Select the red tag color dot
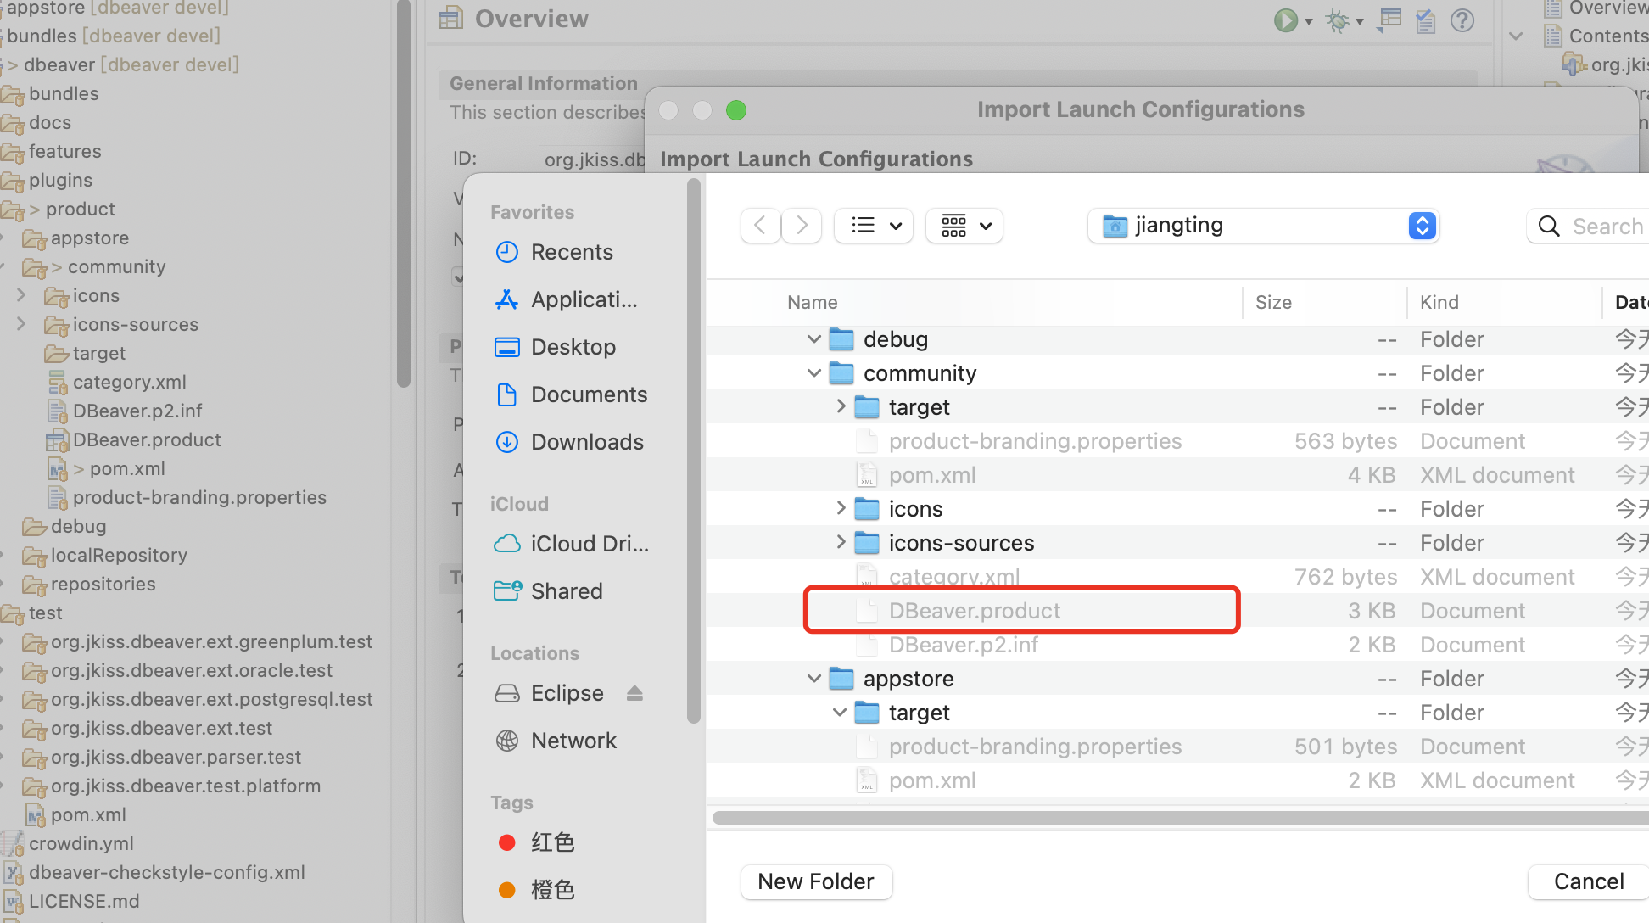This screenshot has height=923, width=1649. tap(507, 842)
